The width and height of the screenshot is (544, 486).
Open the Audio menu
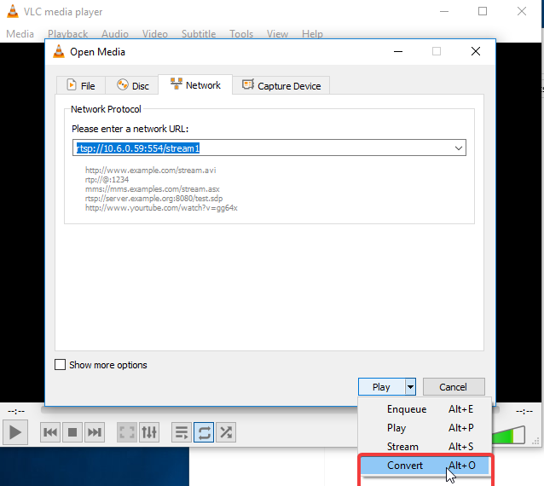[x=115, y=34]
